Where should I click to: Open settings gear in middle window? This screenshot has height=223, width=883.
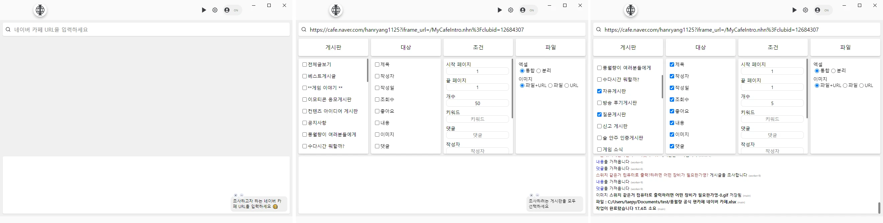coord(511,10)
